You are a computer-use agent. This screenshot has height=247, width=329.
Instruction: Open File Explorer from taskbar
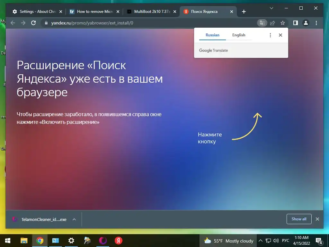(x=24, y=241)
